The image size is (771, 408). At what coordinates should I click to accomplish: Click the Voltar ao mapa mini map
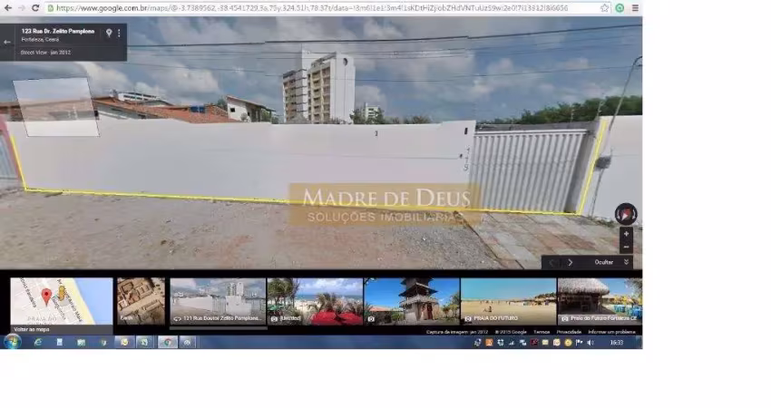(x=61, y=304)
